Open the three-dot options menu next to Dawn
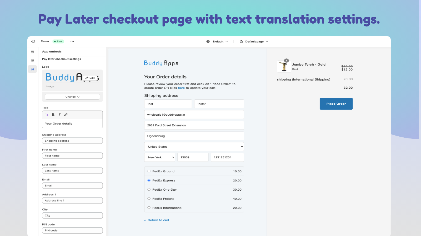Image resolution: width=421 pixels, height=236 pixels. [72, 41]
